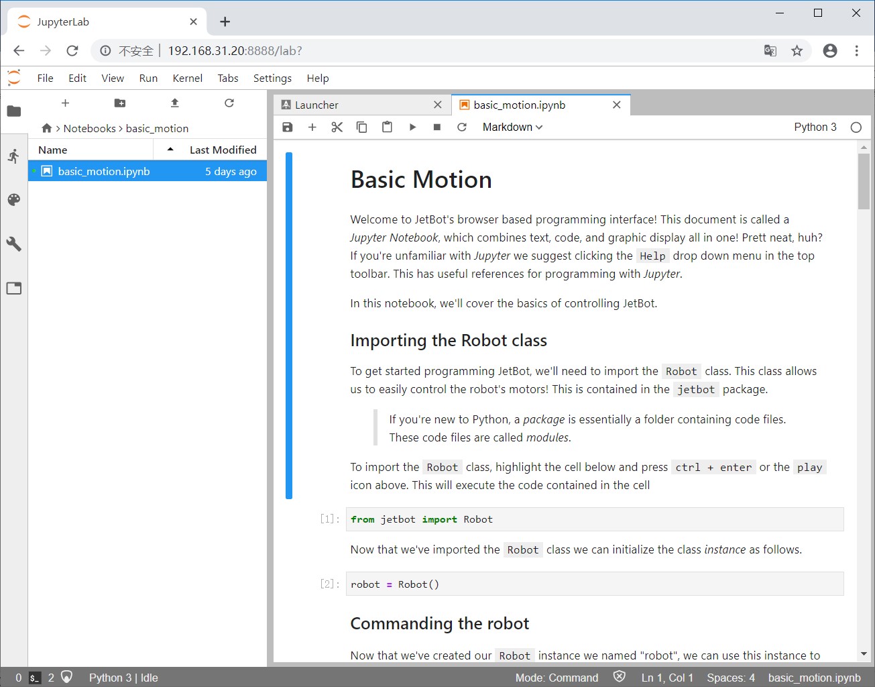Close the JupyterLab browser tab
This screenshot has width=875, height=687.
tap(193, 21)
